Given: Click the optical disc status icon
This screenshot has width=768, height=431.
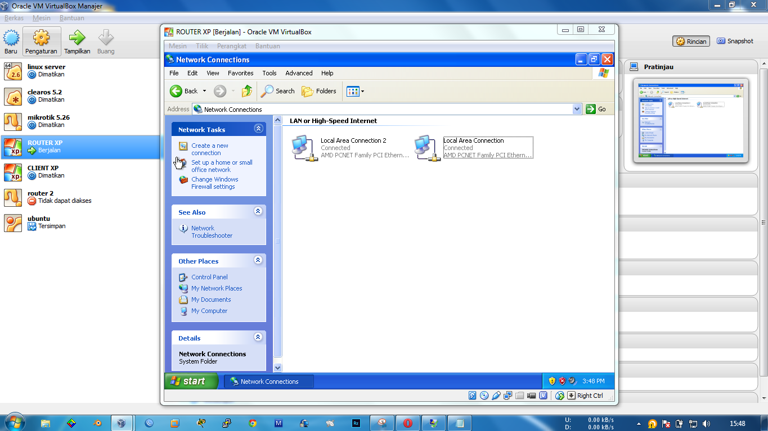Looking at the screenshot, I should click(484, 396).
